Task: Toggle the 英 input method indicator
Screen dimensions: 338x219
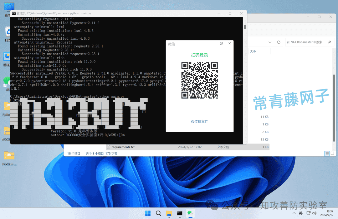Action: pos(301,213)
